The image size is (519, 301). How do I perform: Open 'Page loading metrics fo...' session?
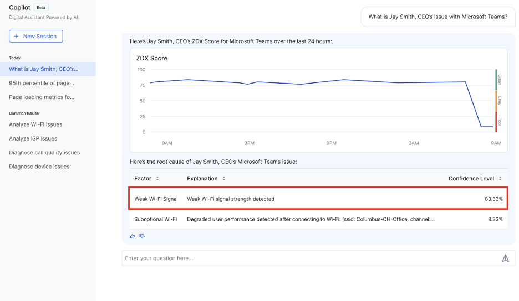42,97
